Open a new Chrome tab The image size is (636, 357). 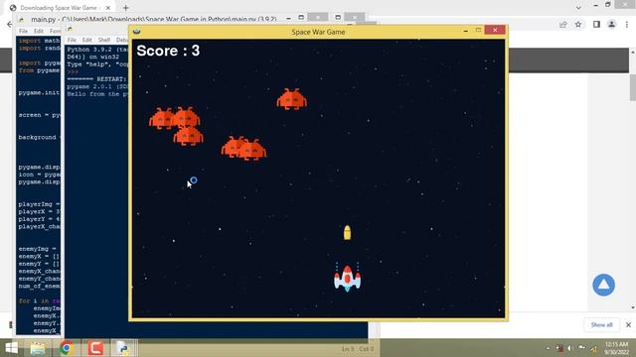point(126,8)
